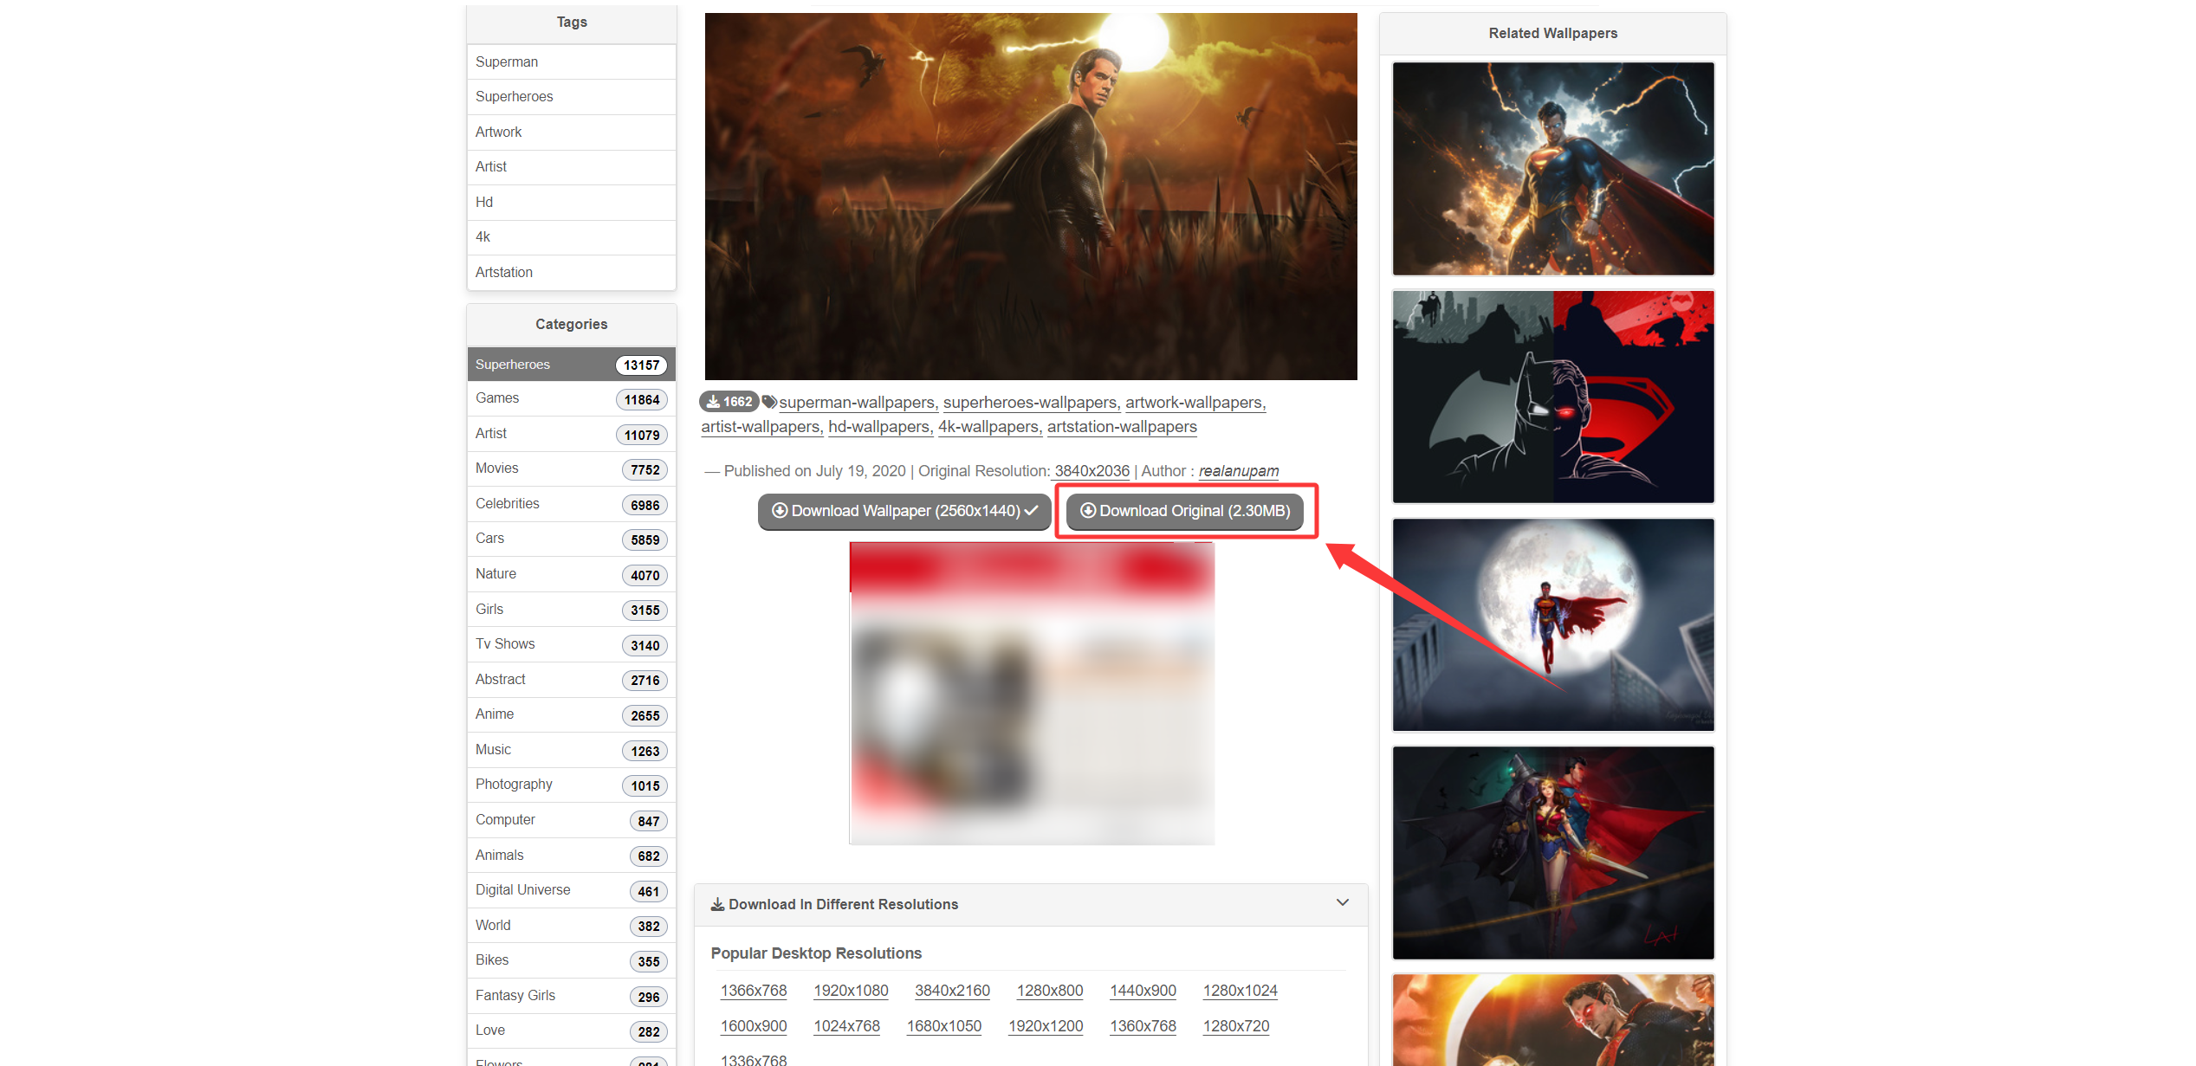Click the tag icon beside superman-wallpapers
The image size is (2196, 1066).
[x=769, y=402]
